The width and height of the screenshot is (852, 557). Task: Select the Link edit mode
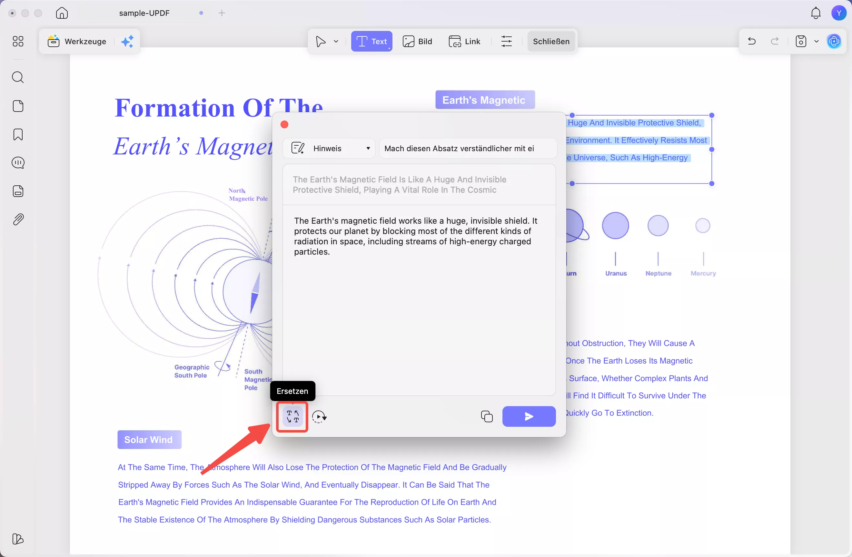(x=464, y=42)
